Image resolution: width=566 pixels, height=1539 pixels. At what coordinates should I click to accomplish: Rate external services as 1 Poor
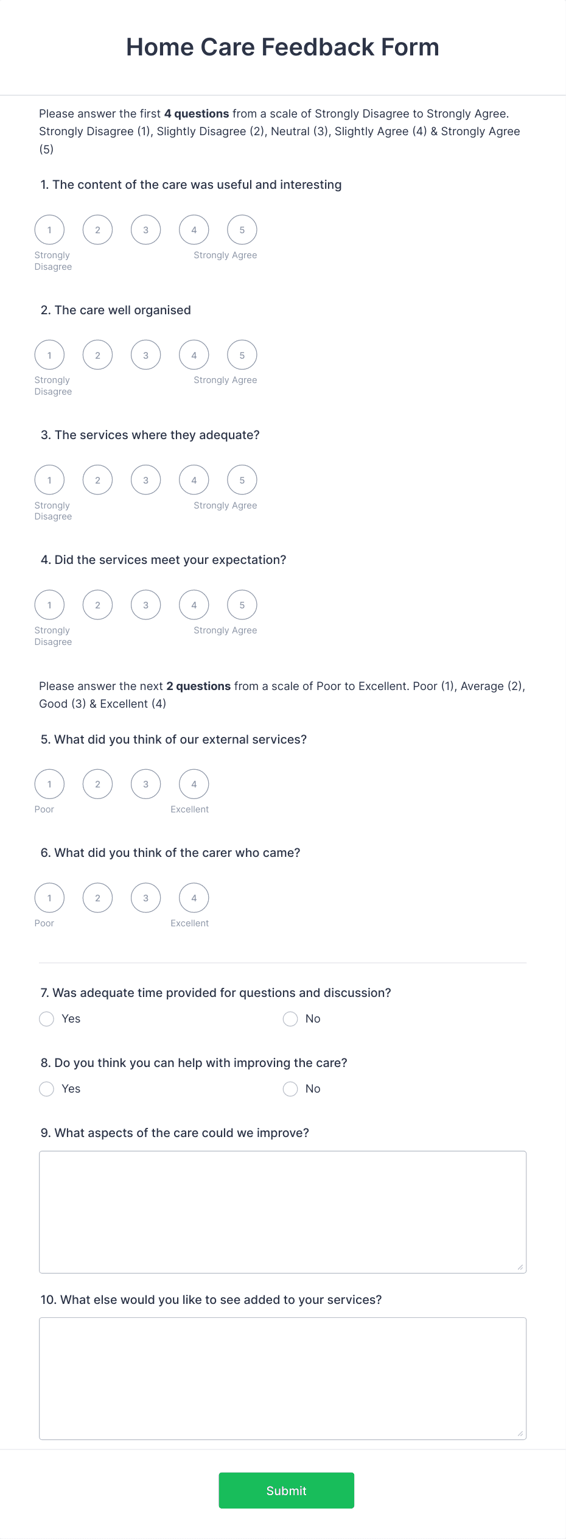pos(49,784)
